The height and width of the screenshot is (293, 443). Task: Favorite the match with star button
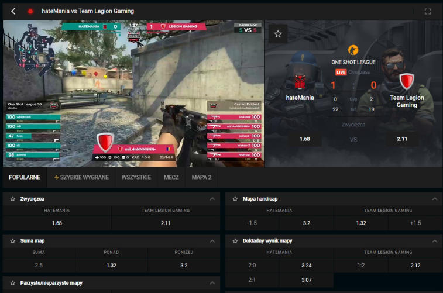278,34
